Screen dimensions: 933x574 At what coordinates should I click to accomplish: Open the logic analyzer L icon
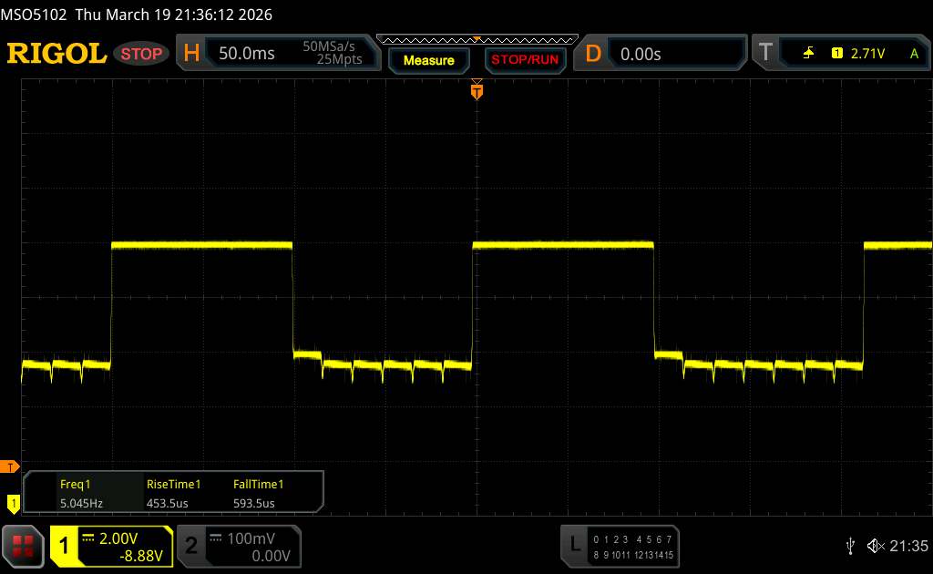[x=575, y=544]
